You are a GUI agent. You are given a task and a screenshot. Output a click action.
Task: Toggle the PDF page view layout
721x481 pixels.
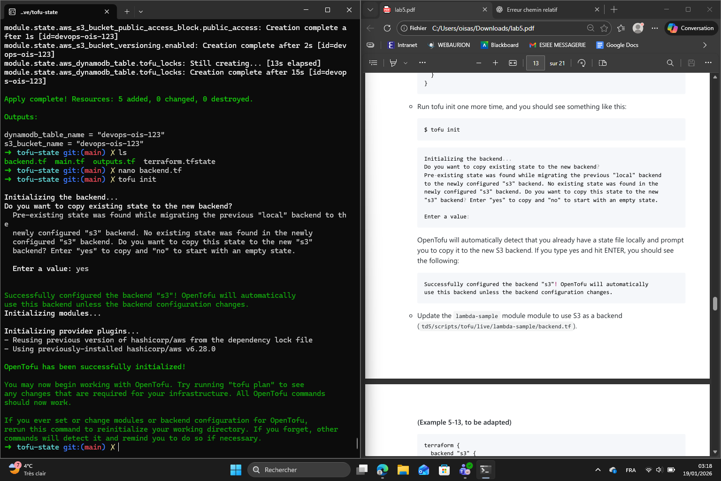[x=603, y=63]
